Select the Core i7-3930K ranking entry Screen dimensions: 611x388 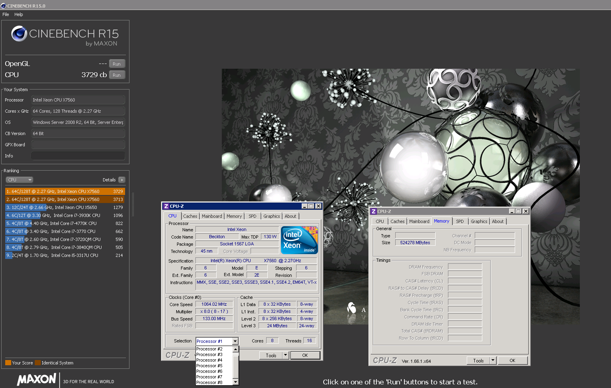[x=65, y=215]
